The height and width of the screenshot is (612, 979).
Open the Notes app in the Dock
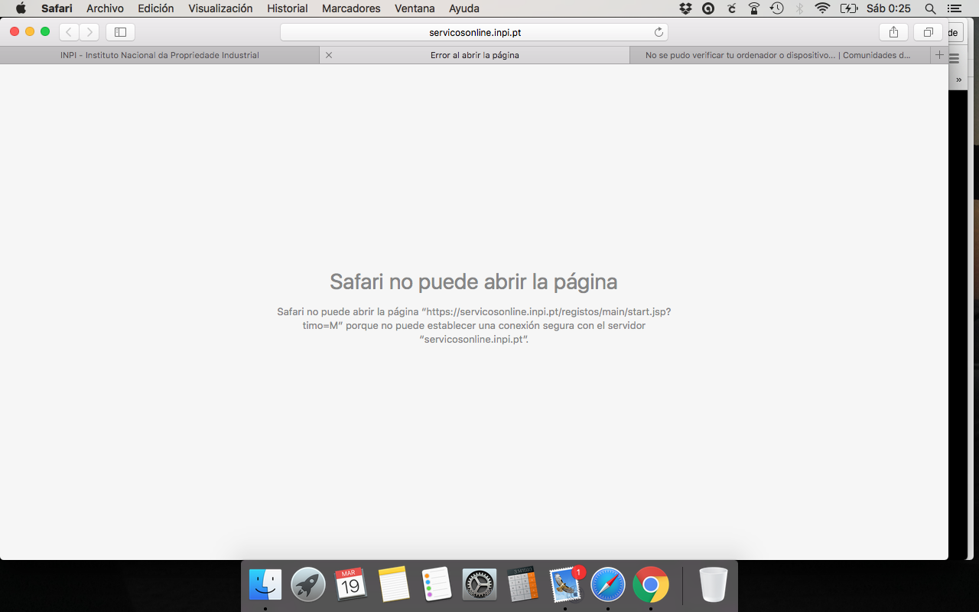pos(394,585)
